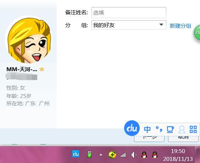Toggle punctuation mode on IME bar
The width and height of the screenshot is (200, 163).
pyautogui.click(x=159, y=129)
